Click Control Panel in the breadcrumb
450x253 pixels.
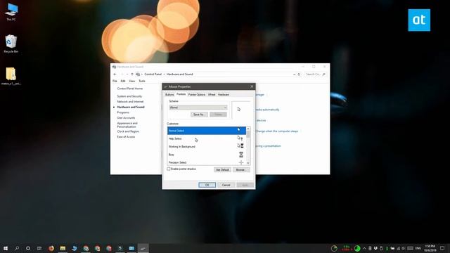coord(153,74)
